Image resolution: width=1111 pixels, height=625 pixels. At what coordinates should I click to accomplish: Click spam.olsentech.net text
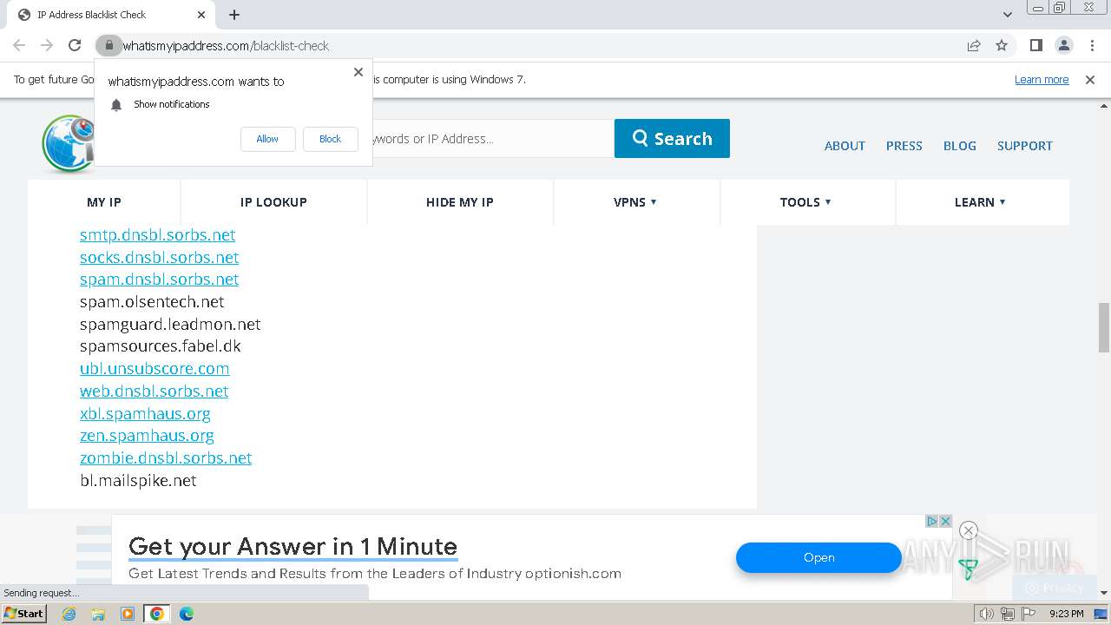click(152, 302)
